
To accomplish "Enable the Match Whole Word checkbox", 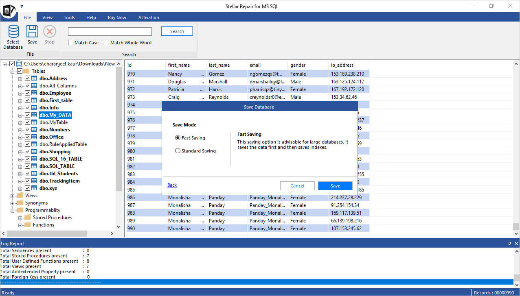I will [107, 43].
